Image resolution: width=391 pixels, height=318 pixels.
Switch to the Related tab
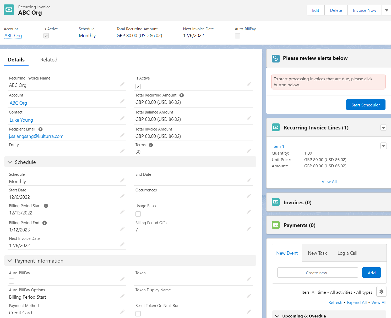coord(49,60)
